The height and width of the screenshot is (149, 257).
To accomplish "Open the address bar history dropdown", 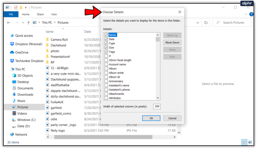I will coord(198,23).
